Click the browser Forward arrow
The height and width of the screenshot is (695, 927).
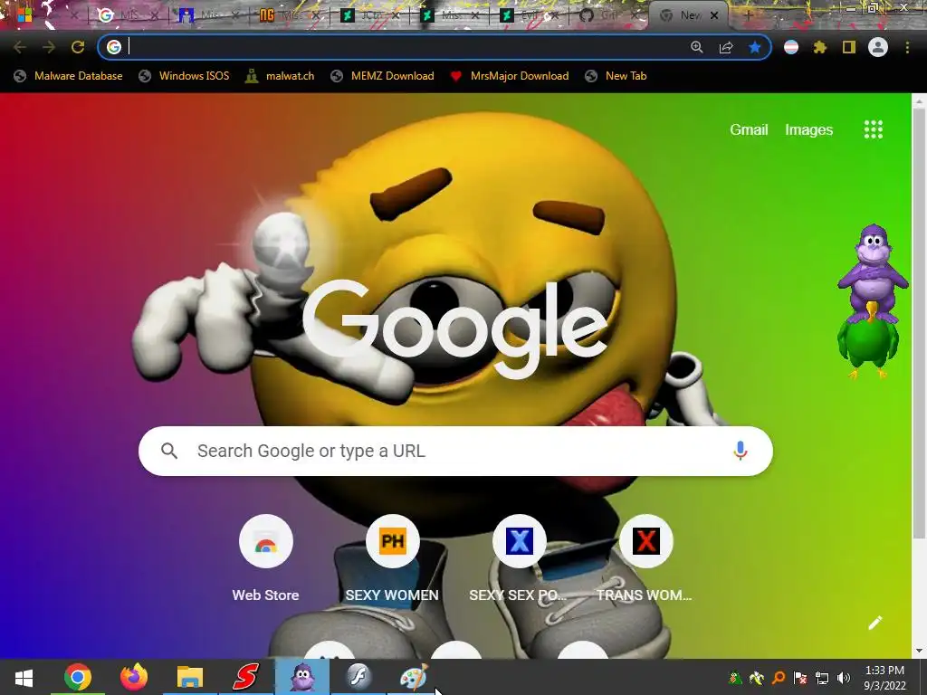(x=49, y=47)
